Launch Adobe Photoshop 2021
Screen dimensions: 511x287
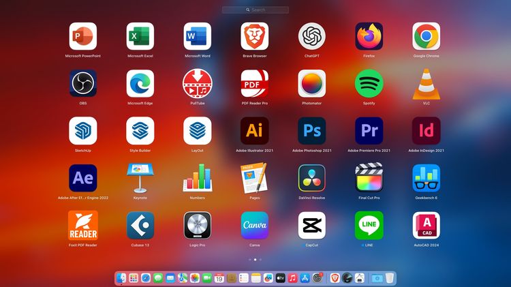(311, 130)
